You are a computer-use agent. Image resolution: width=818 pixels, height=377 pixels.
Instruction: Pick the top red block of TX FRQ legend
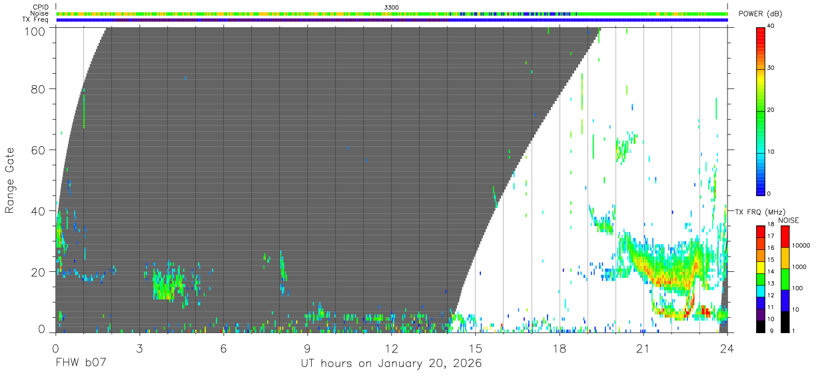[760, 231]
